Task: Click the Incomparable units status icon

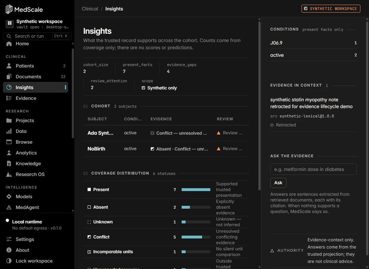Action: point(89,252)
